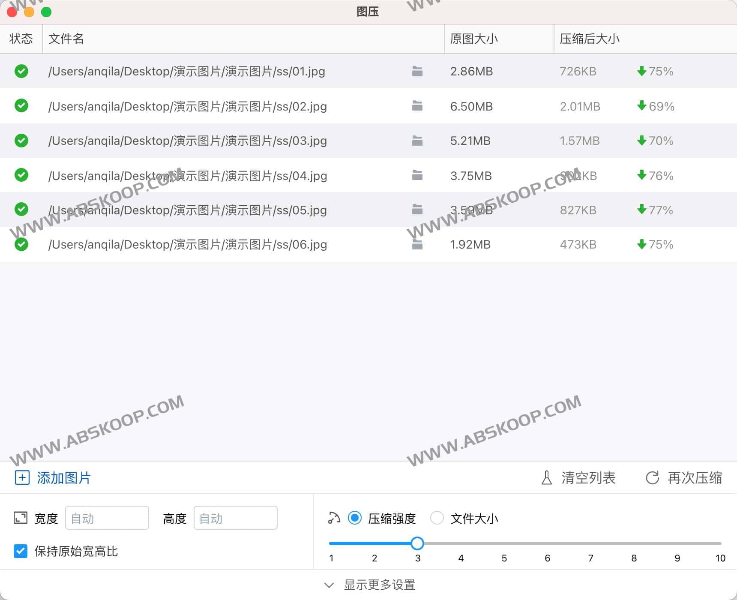Click the resize dimensions icon near 宽度
The height and width of the screenshot is (600, 737).
coord(20,518)
